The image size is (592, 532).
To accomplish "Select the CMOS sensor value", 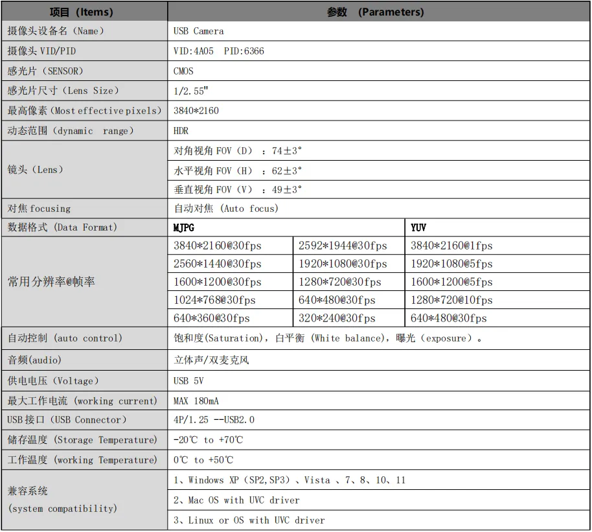I will (183, 71).
